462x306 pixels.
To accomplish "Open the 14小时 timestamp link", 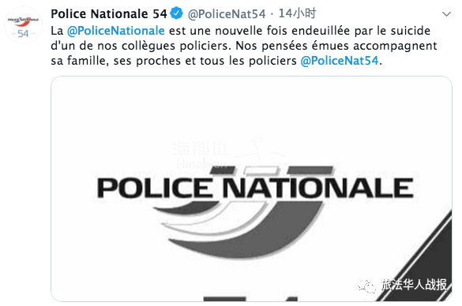I will pos(297,13).
